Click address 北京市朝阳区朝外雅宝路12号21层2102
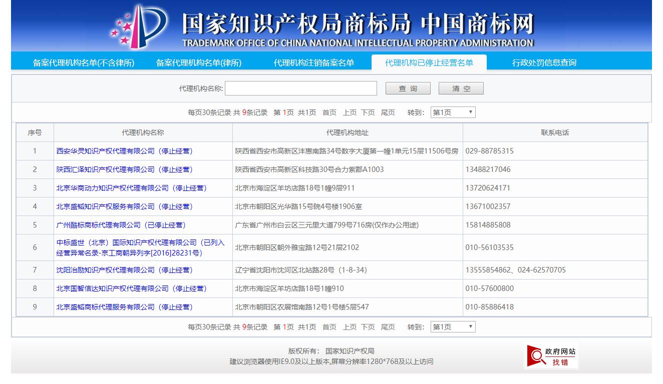 tap(297, 247)
